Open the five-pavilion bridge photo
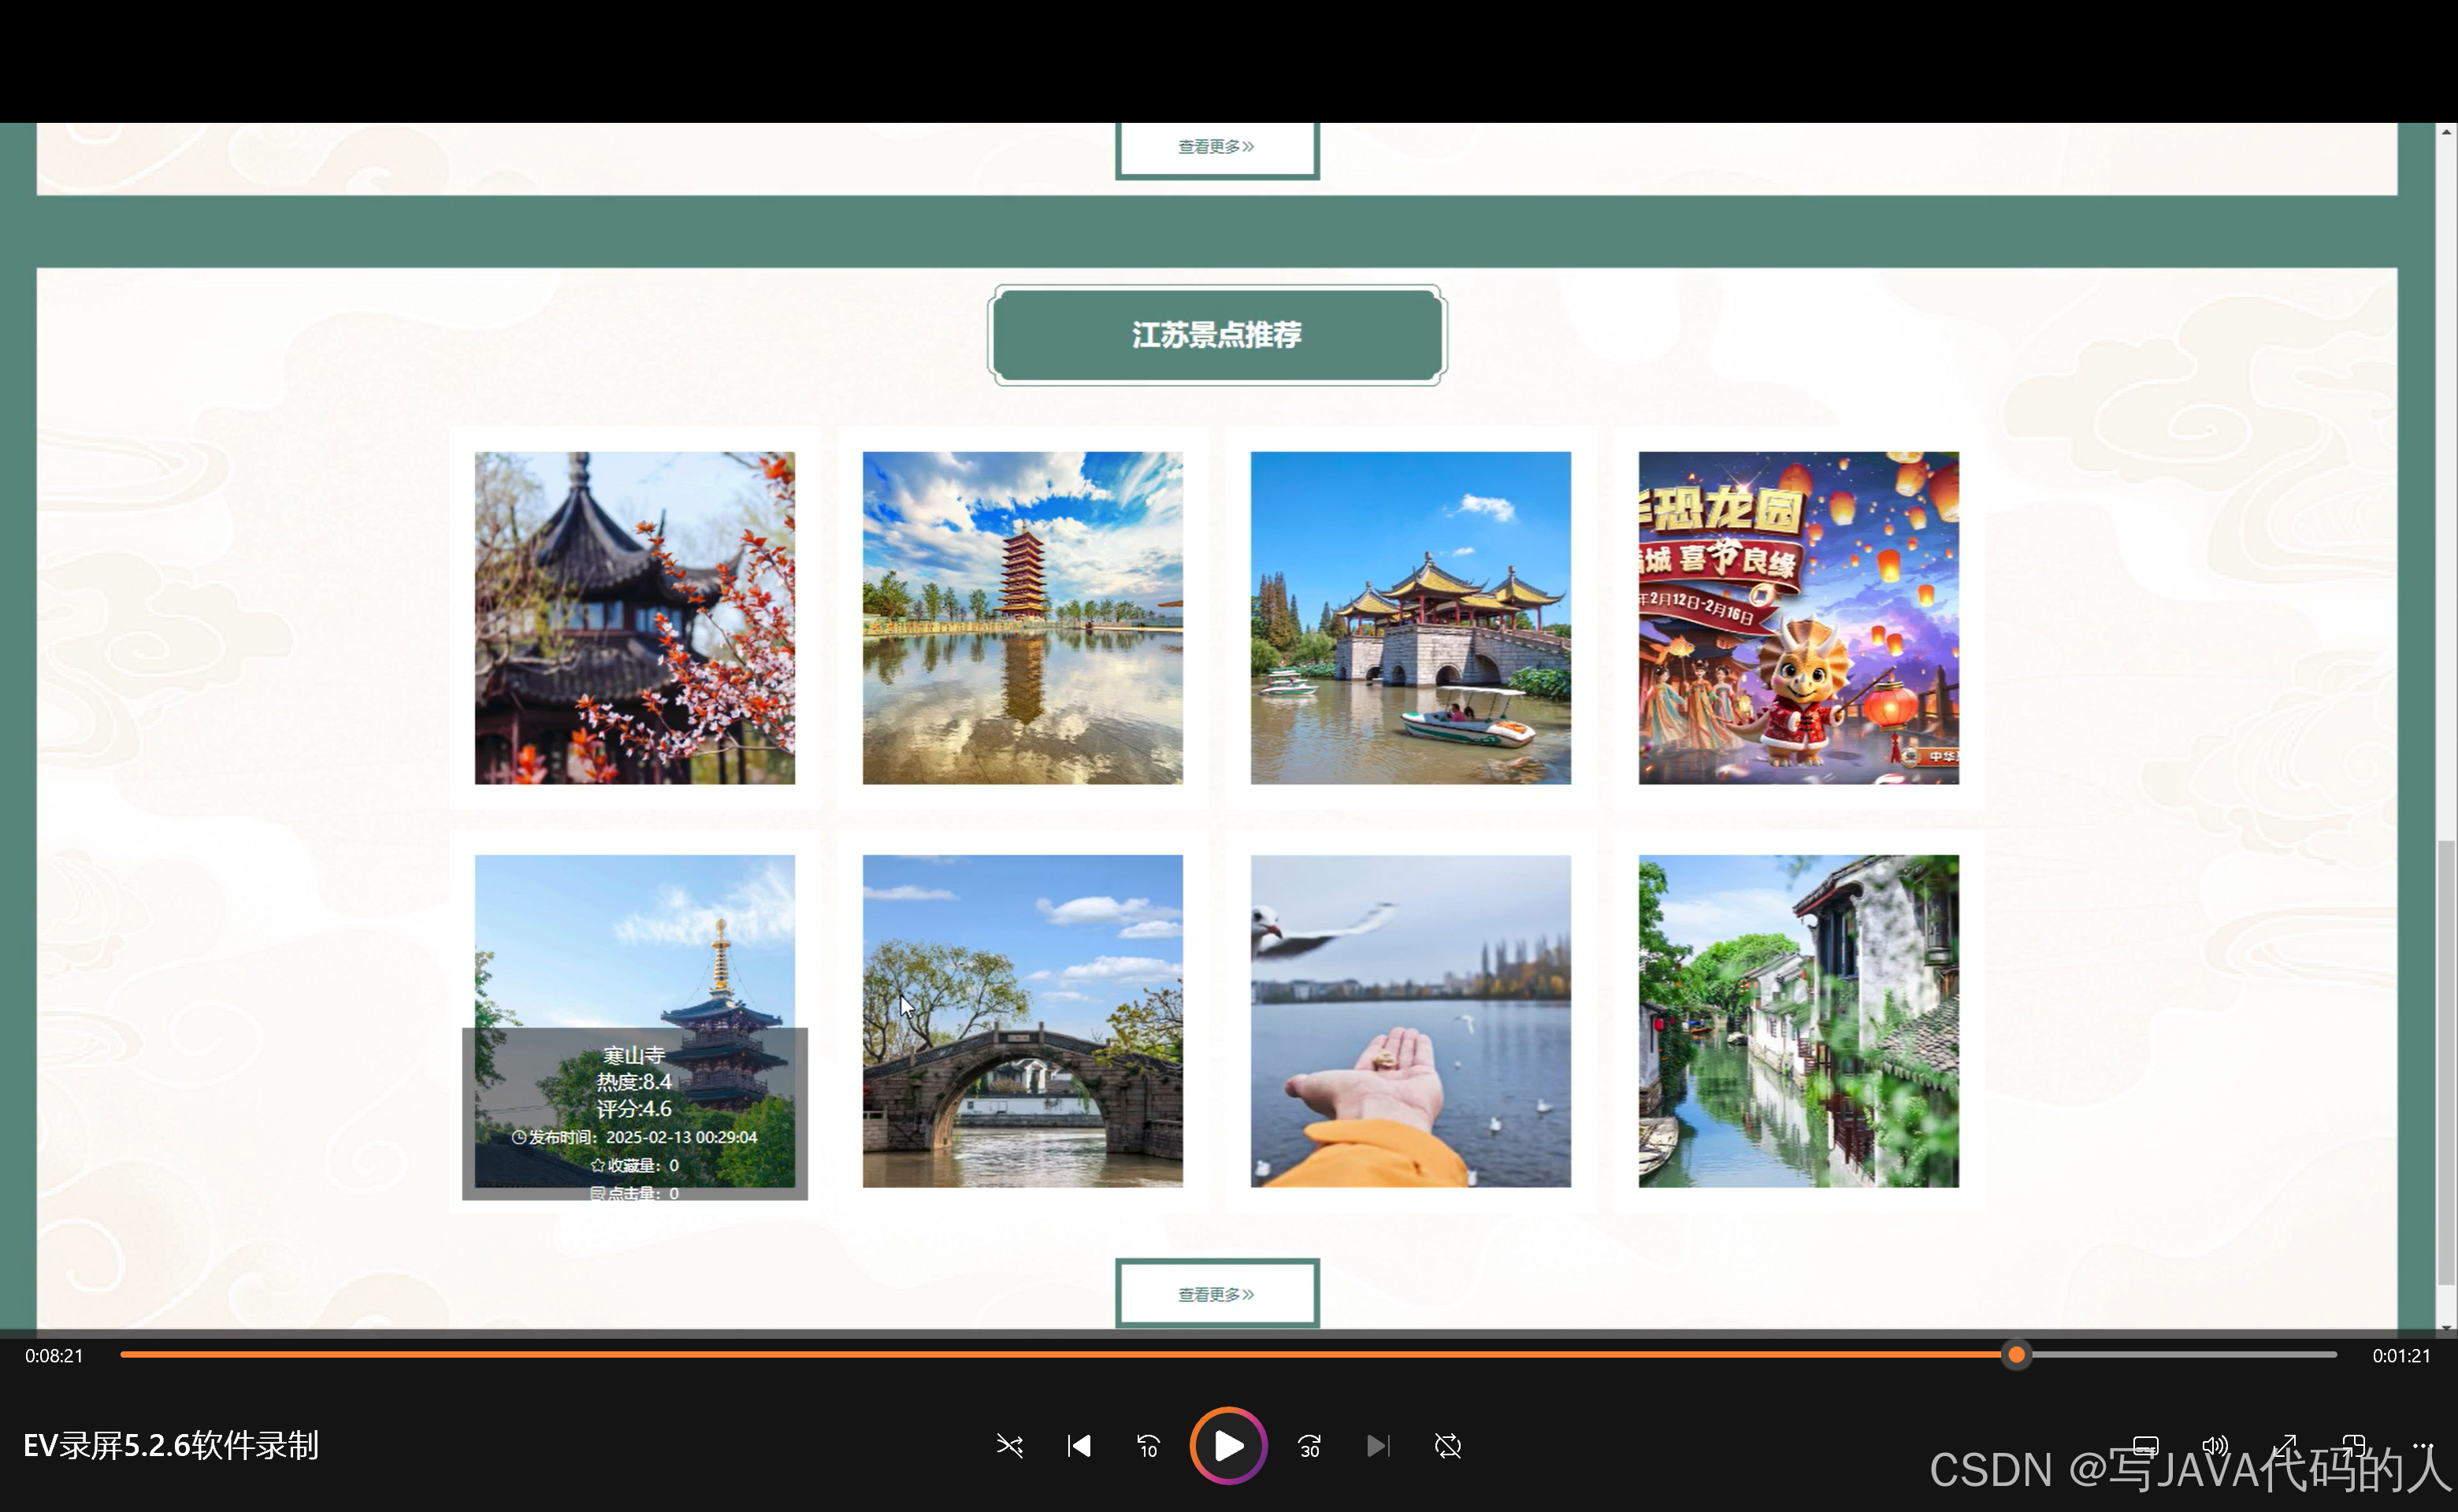The height and width of the screenshot is (1512, 2458). coord(1410,618)
